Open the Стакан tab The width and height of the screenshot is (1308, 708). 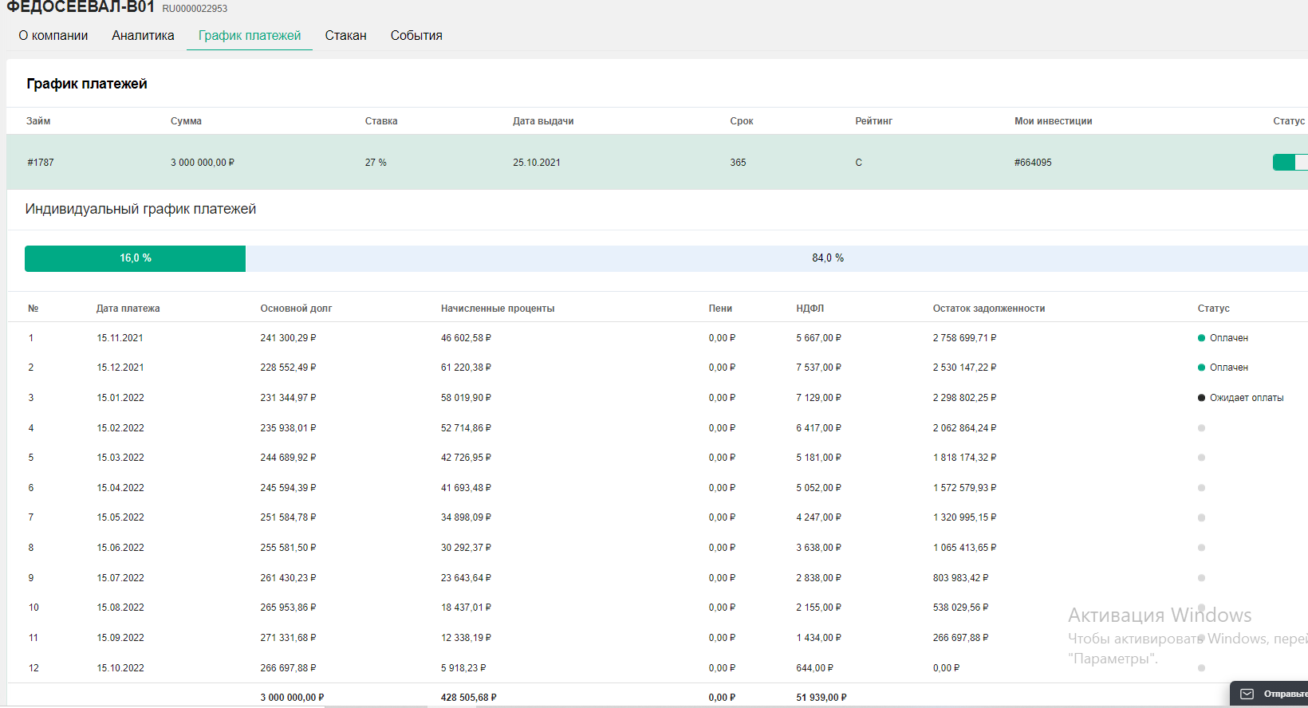[x=345, y=36]
